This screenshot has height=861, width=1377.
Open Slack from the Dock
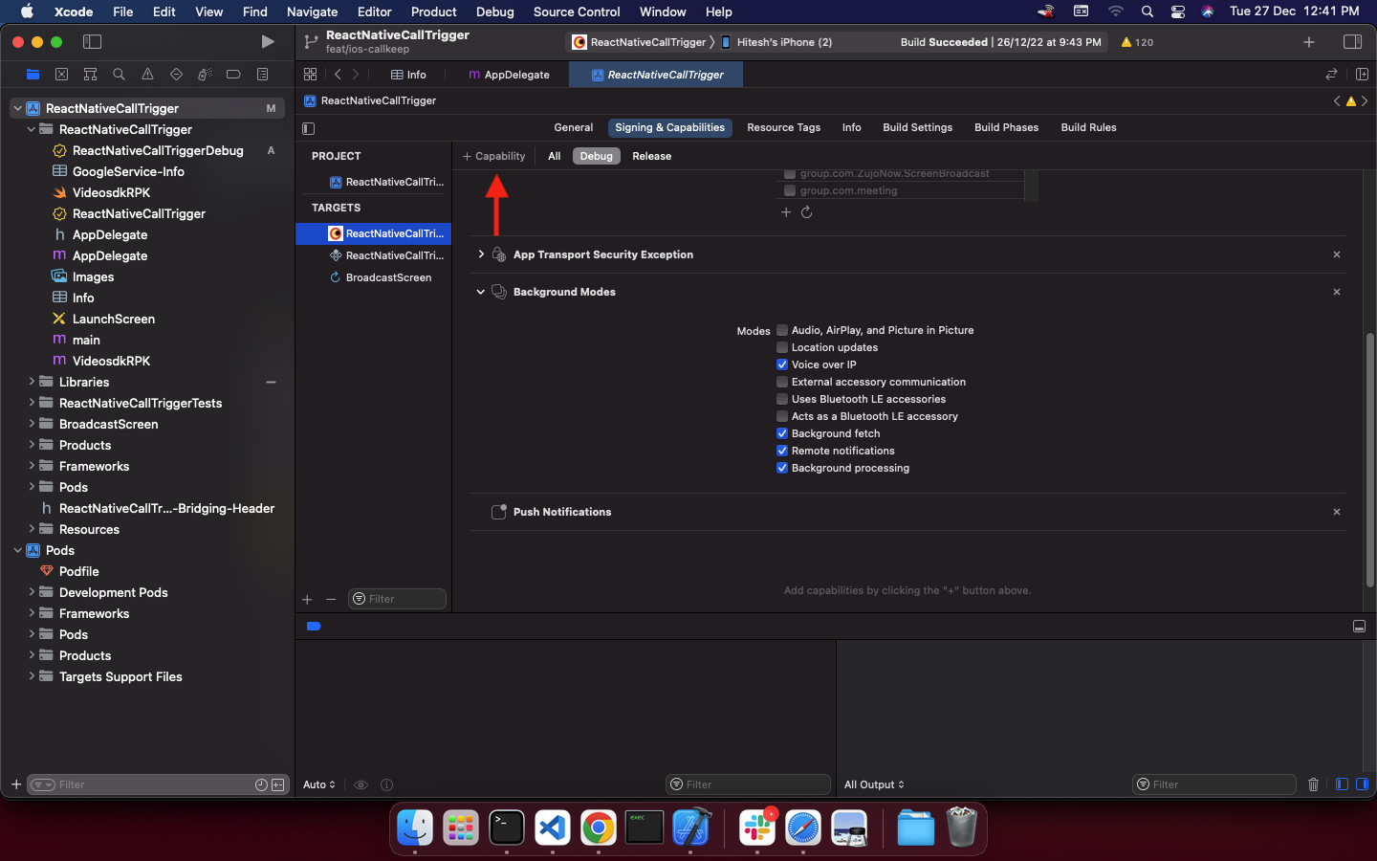tap(757, 827)
